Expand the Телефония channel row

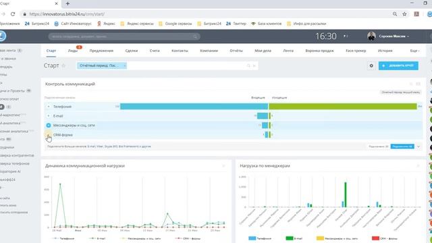[x=49, y=107]
